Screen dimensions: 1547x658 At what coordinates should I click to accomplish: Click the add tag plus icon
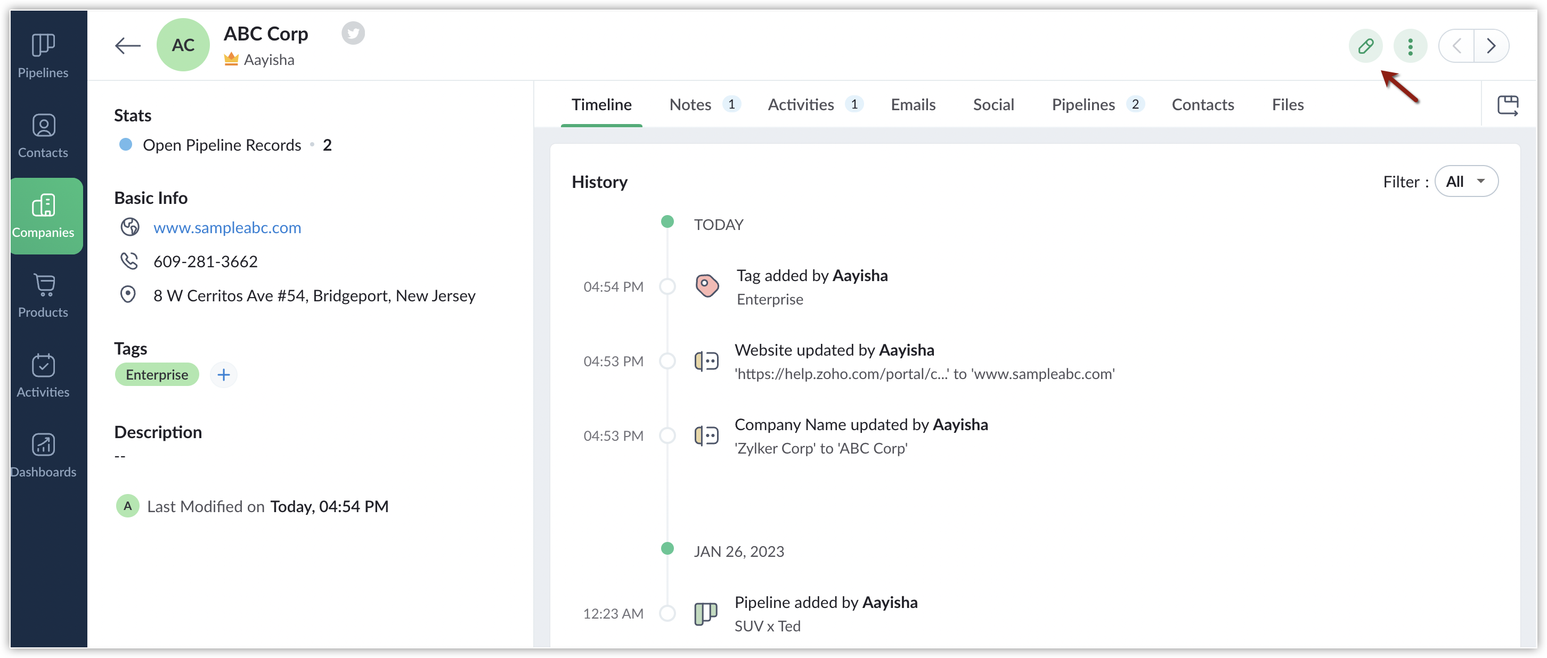click(x=223, y=375)
